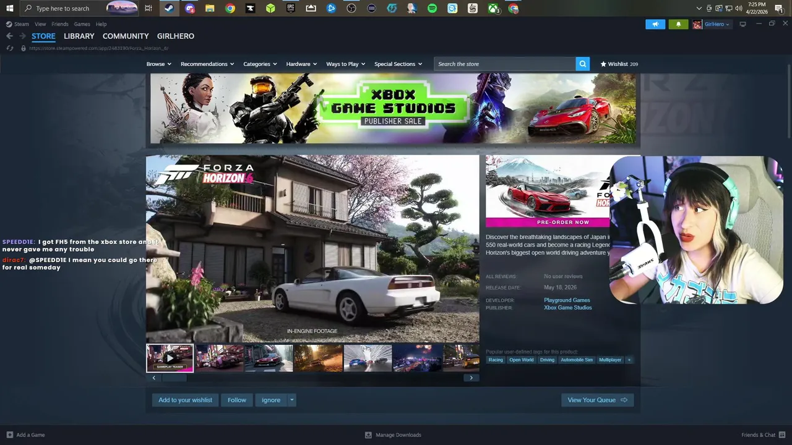Viewport: 792px width, 445px height.
Task: Open the Games menu
Action: click(x=82, y=24)
